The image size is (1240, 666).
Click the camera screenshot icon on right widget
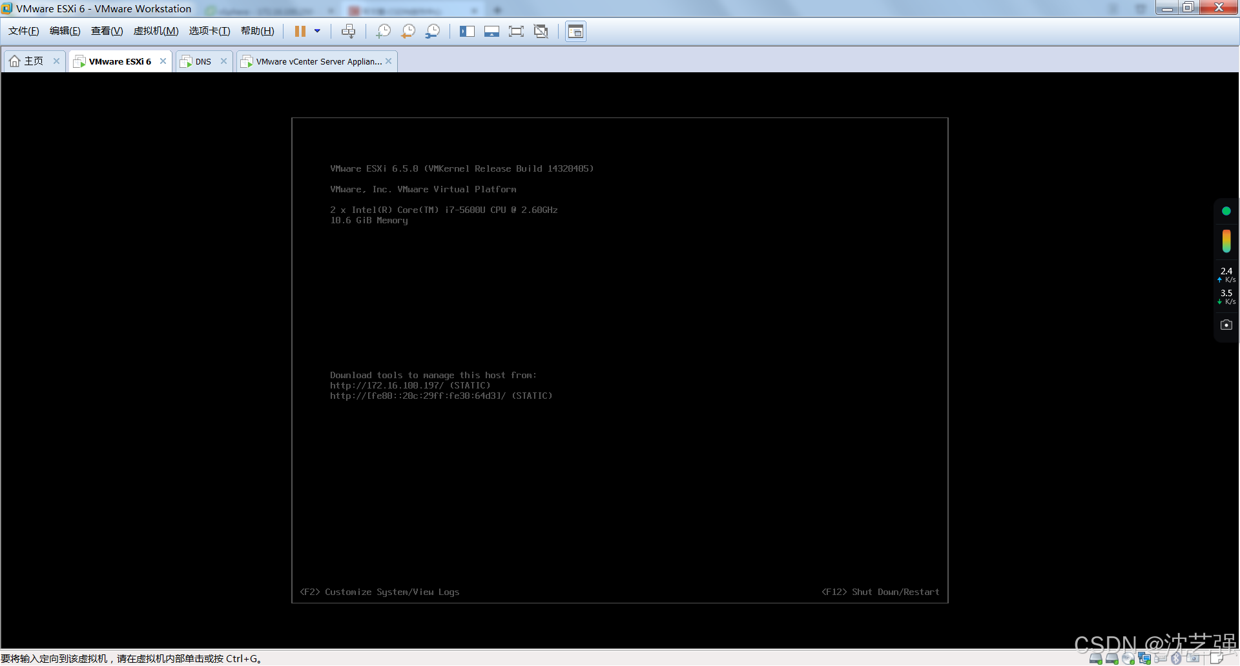1226,325
